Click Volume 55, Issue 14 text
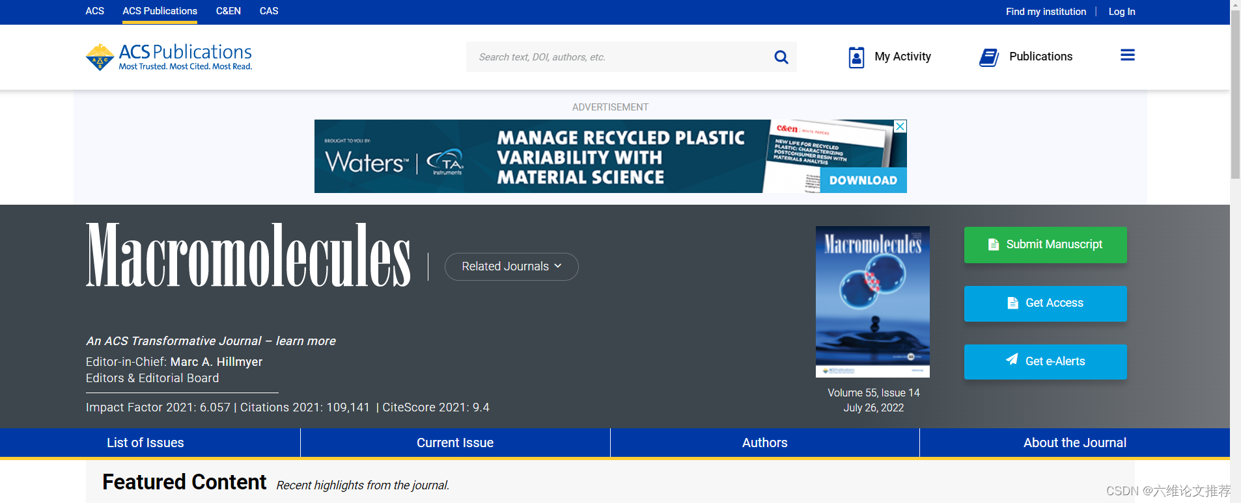Viewport: 1241px width, 503px height. click(874, 393)
